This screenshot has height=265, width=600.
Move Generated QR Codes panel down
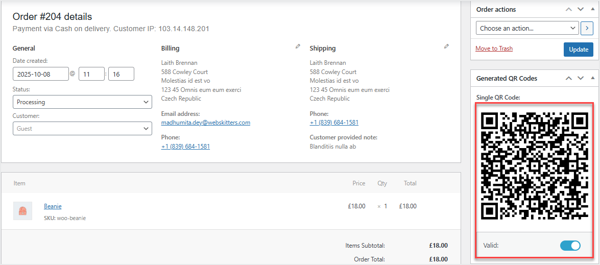pyautogui.click(x=581, y=78)
